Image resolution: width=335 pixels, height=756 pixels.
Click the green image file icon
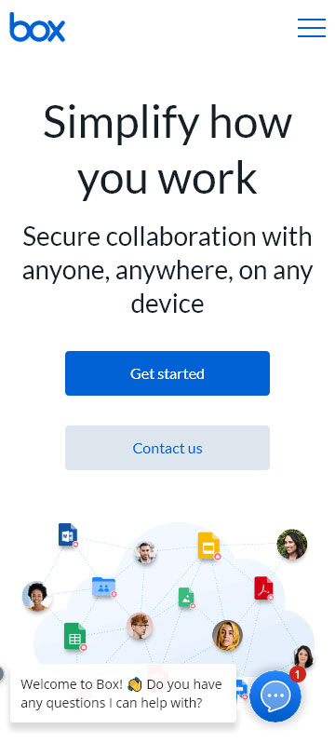[186, 598]
